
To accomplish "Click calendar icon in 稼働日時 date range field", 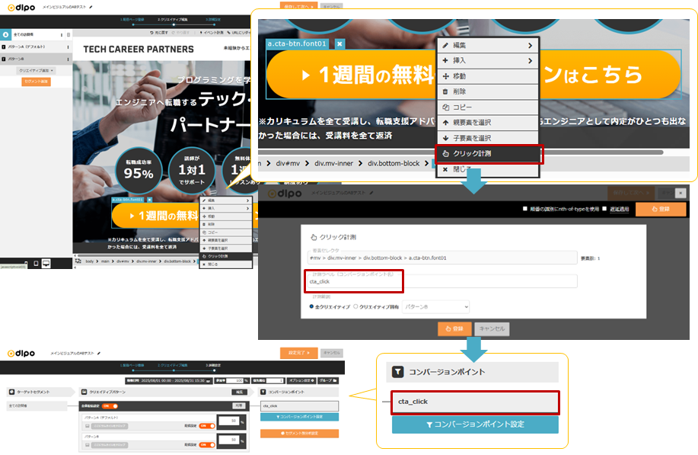I will pyautogui.click(x=209, y=380).
